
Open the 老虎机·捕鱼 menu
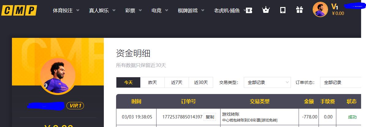coord(229,10)
